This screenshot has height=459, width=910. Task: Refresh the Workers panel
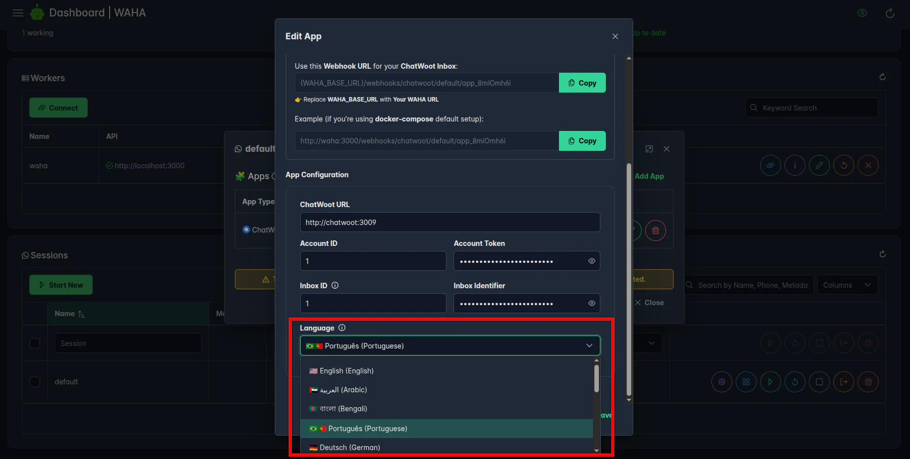click(883, 77)
